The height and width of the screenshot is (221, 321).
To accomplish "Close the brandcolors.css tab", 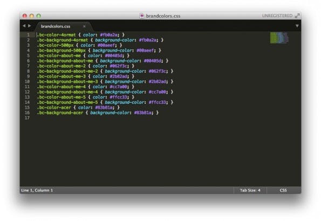I will point(84,26).
